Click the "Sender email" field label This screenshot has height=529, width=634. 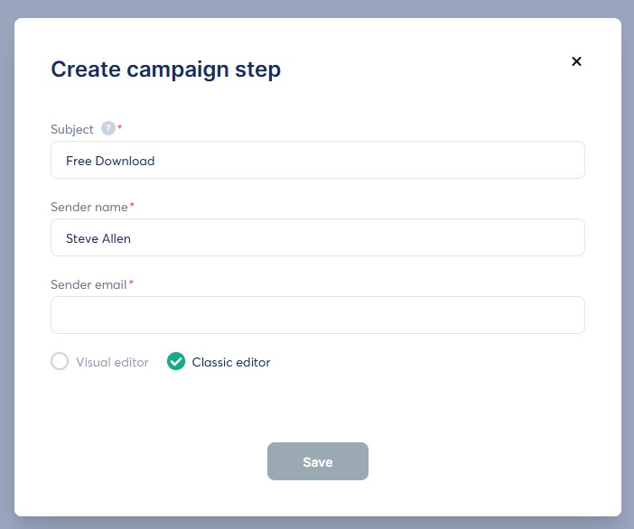pos(89,284)
